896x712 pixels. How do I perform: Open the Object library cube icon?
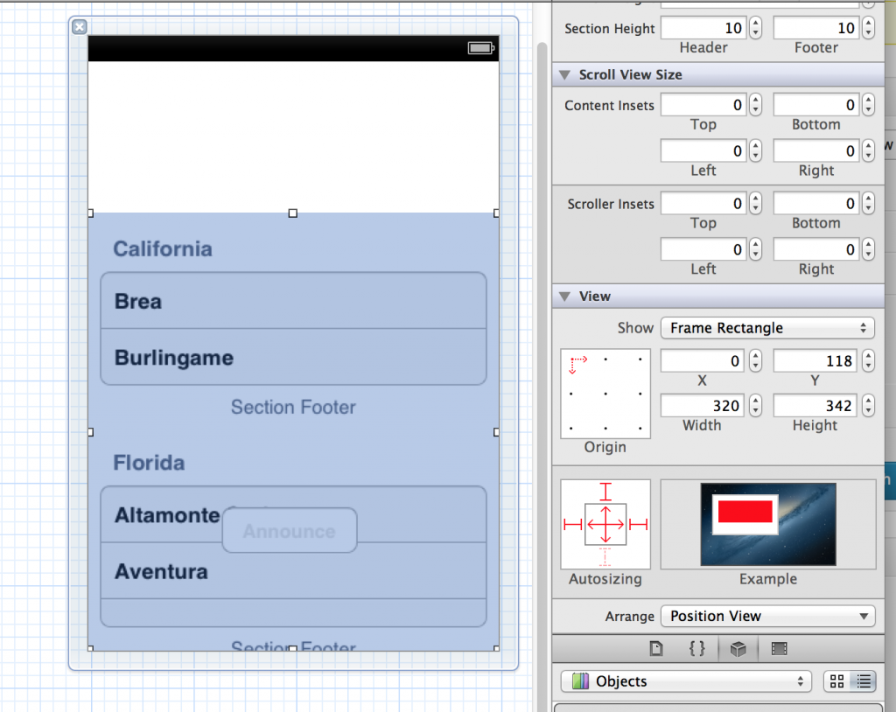coord(738,648)
